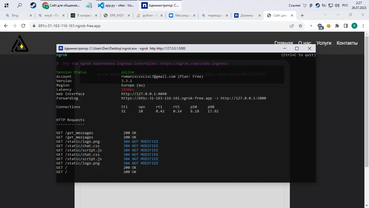This screenshot has width=369, height=208.
Task: Open the Я исправи tab
Action: 84,15
